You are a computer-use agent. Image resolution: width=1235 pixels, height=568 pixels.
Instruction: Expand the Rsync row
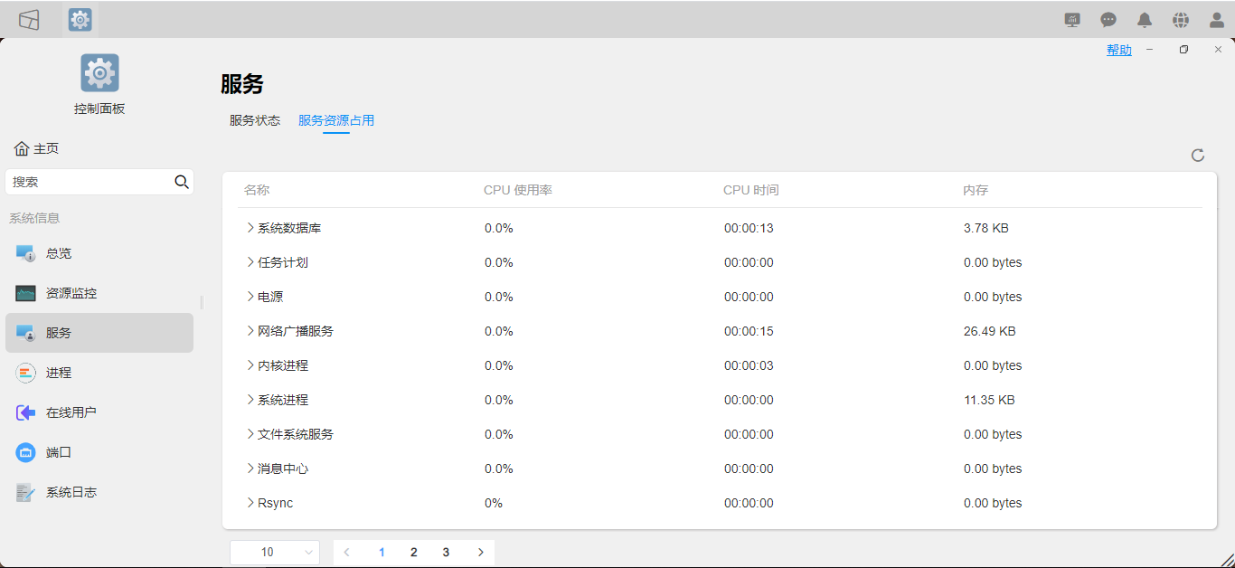coord(250,503)
